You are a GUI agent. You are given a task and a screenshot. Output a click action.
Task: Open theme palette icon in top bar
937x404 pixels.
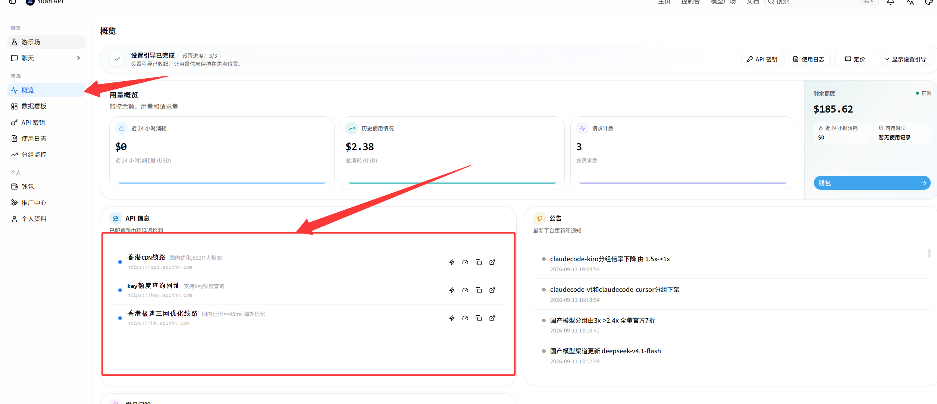[929, 2]
